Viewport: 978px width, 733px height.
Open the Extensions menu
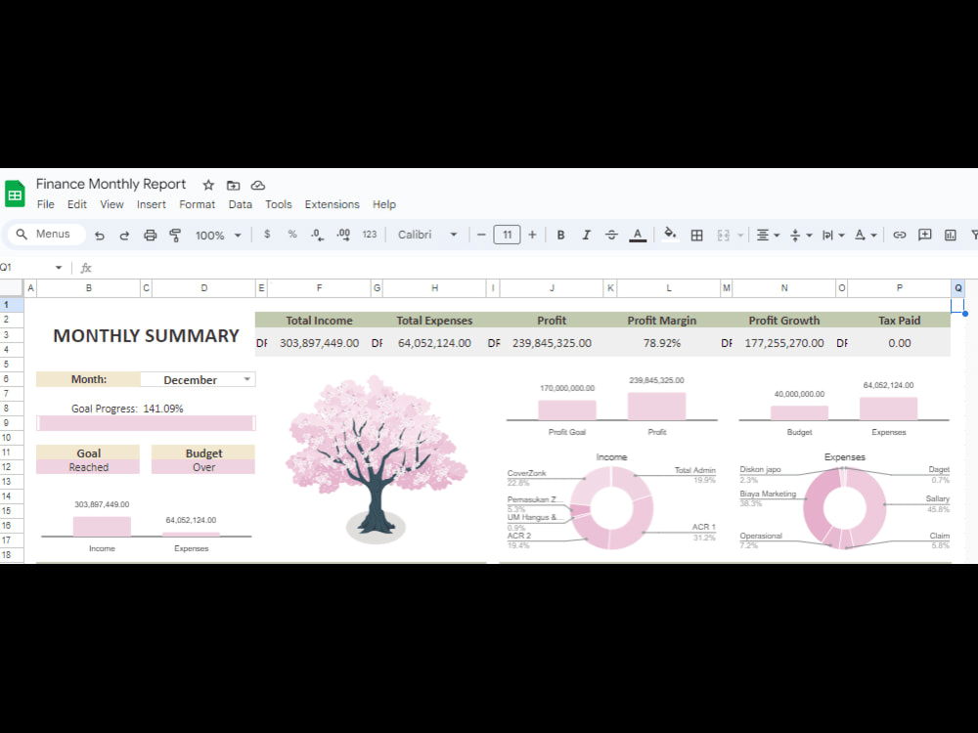332,204
